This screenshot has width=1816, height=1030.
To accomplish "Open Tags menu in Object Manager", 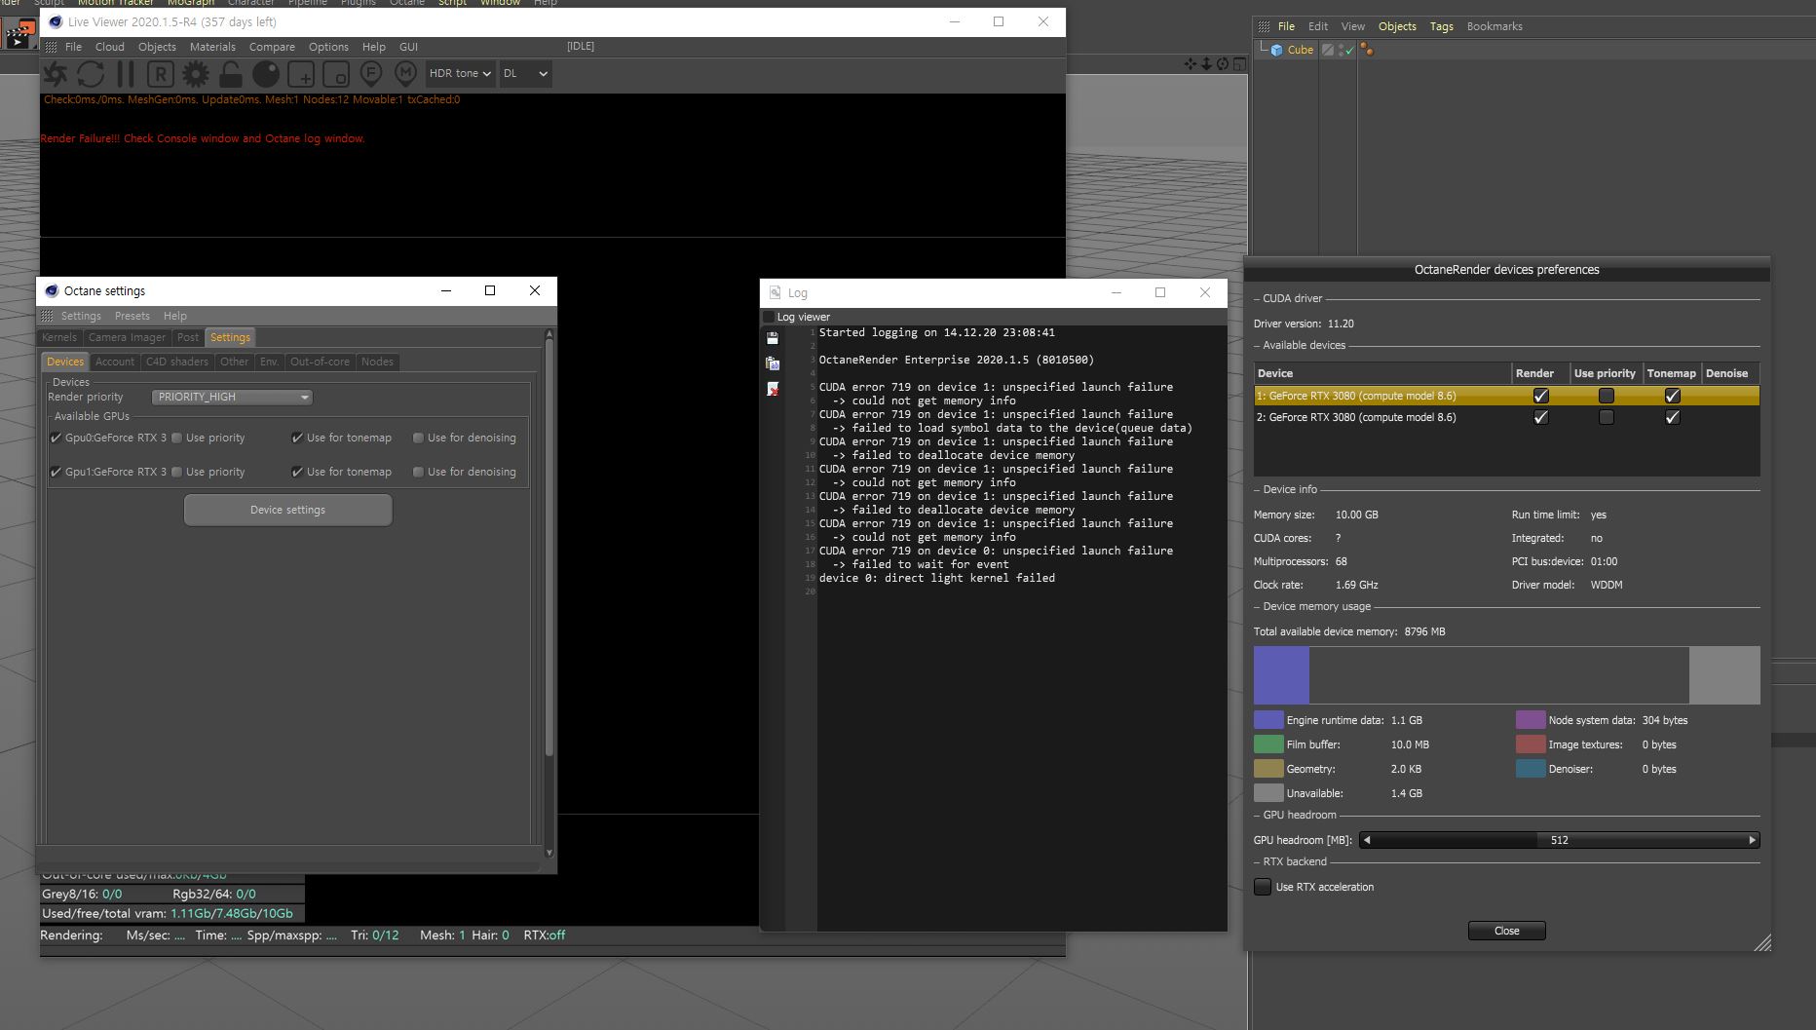I will [x=1441, y=26].
